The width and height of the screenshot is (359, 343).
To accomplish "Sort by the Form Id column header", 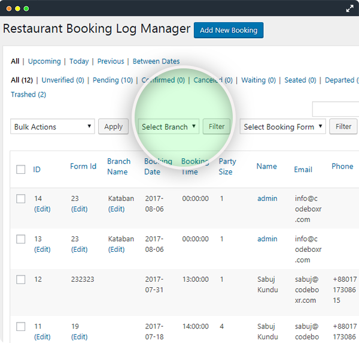I will [x=83, y=166].
